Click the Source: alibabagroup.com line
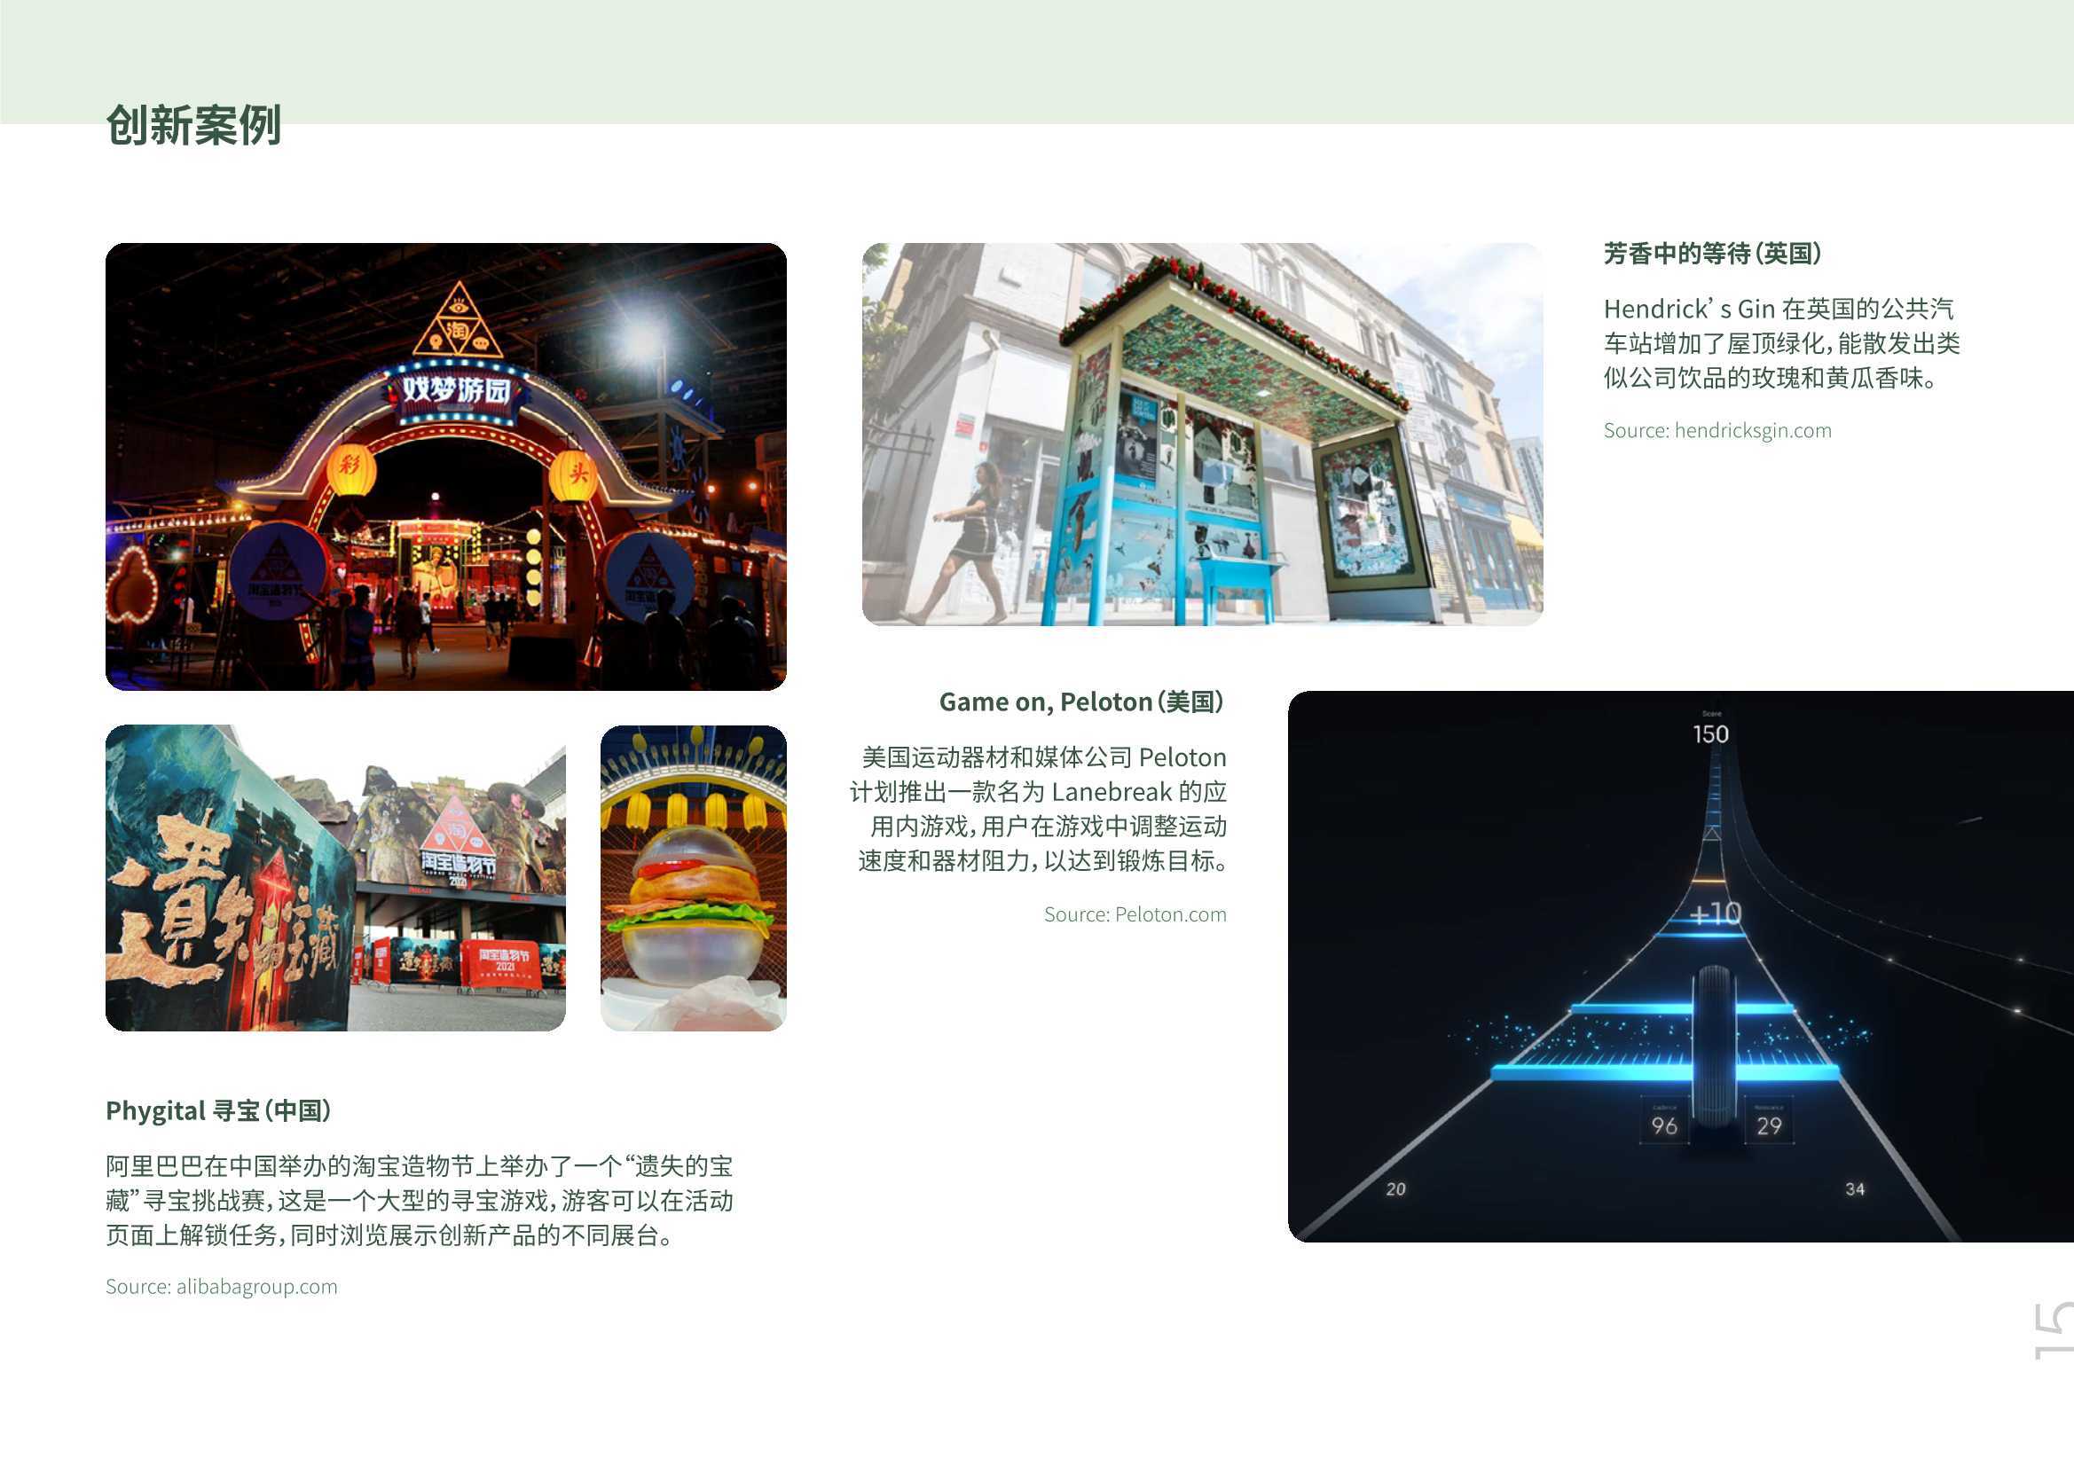 (221, 1286)
